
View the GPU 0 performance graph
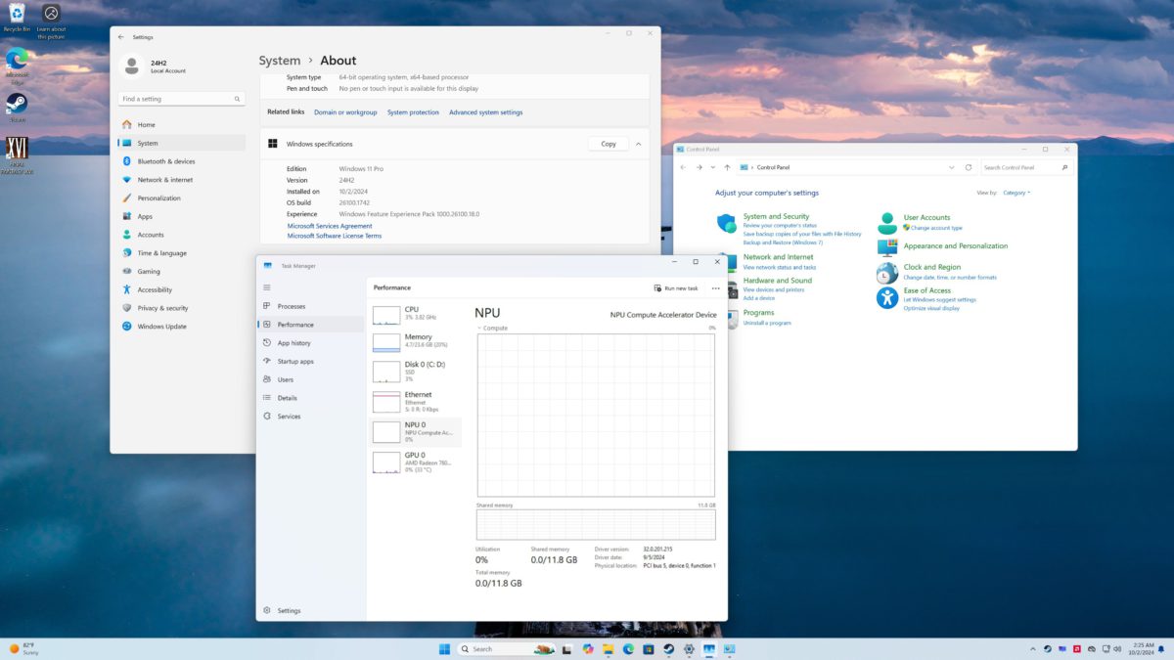coord(416,460)
